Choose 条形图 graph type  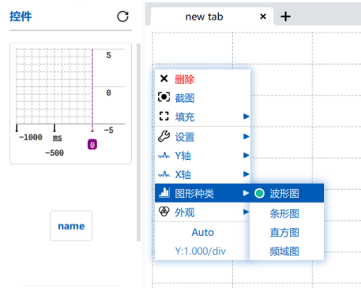[x=284, y=214]
